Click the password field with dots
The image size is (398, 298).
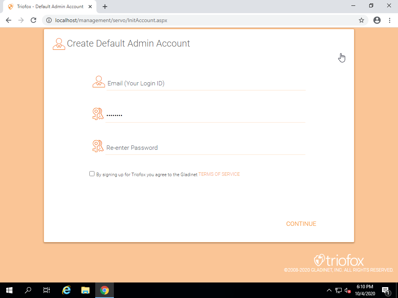click(x=205, y=116)
